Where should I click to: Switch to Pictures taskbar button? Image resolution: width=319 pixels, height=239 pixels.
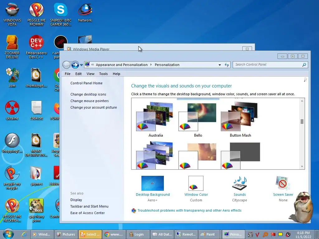66,234
